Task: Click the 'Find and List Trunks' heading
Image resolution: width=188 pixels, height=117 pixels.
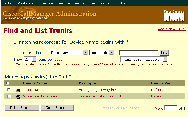Action: point(38,31)
